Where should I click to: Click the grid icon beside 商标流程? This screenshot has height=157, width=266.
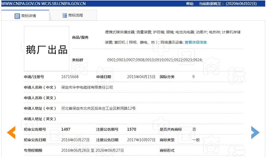click(x=65, y=16)
